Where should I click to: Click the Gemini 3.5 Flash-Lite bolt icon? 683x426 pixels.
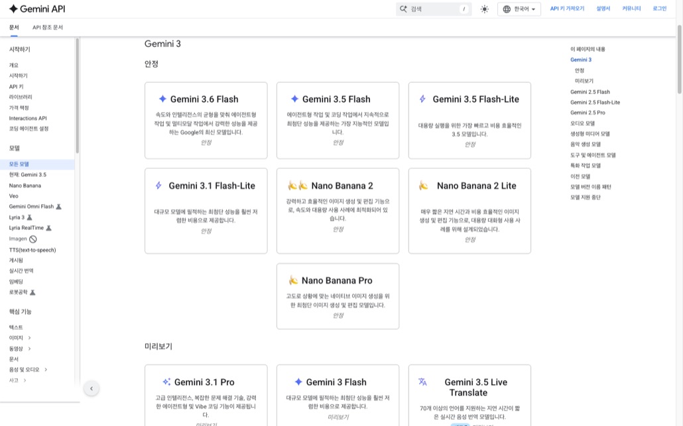point(422,99)
